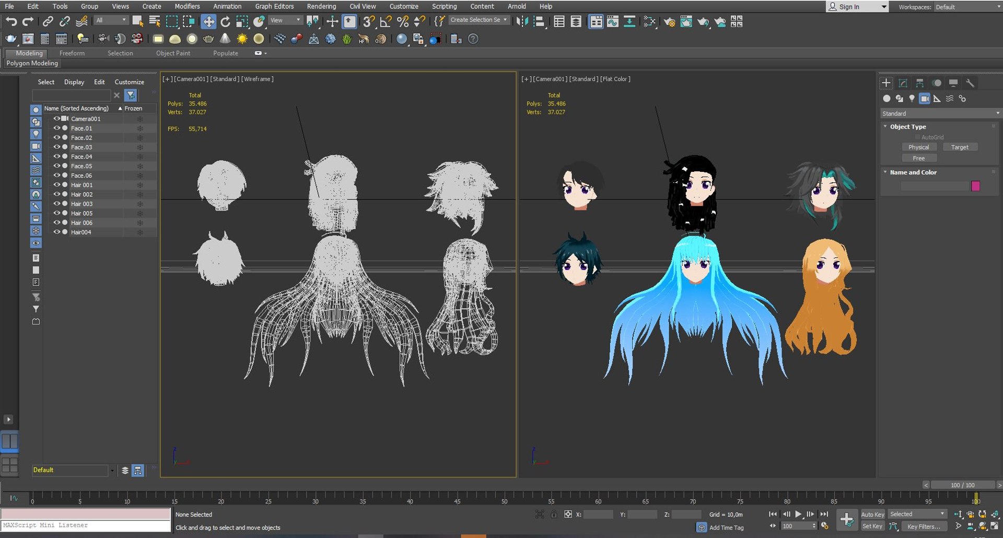Activate the Select and Move tool
This screenshot has width=1003, height=538.
[x=208, y=21]
